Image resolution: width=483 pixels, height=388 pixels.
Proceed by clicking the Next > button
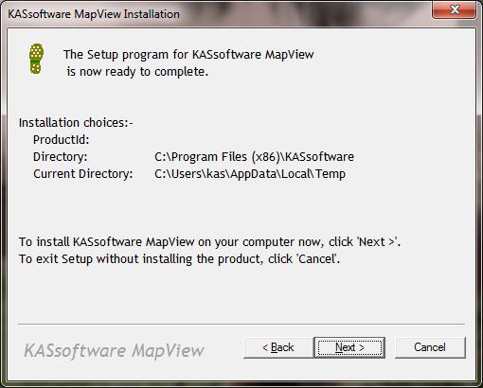click(349, 347)
